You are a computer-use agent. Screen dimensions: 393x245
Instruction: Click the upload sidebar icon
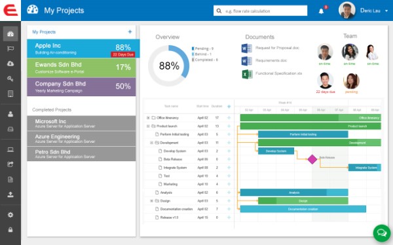tap(10, 195)
